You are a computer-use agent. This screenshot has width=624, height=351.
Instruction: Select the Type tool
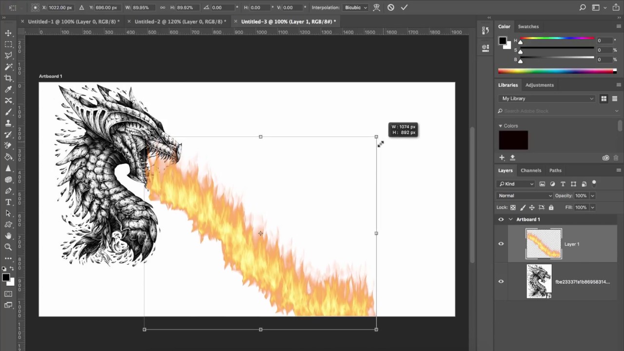point(8,202)
